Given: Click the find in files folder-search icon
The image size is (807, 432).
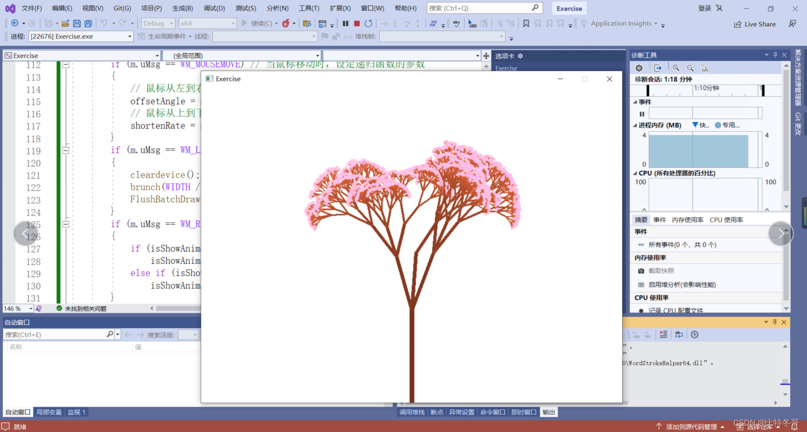Looking at the screenshot, I should 307,23.
